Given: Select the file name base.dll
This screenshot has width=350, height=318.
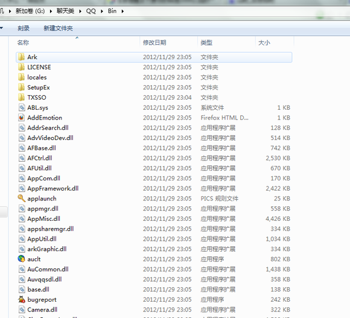Looking at the screenshot, I should coord(38,289).
